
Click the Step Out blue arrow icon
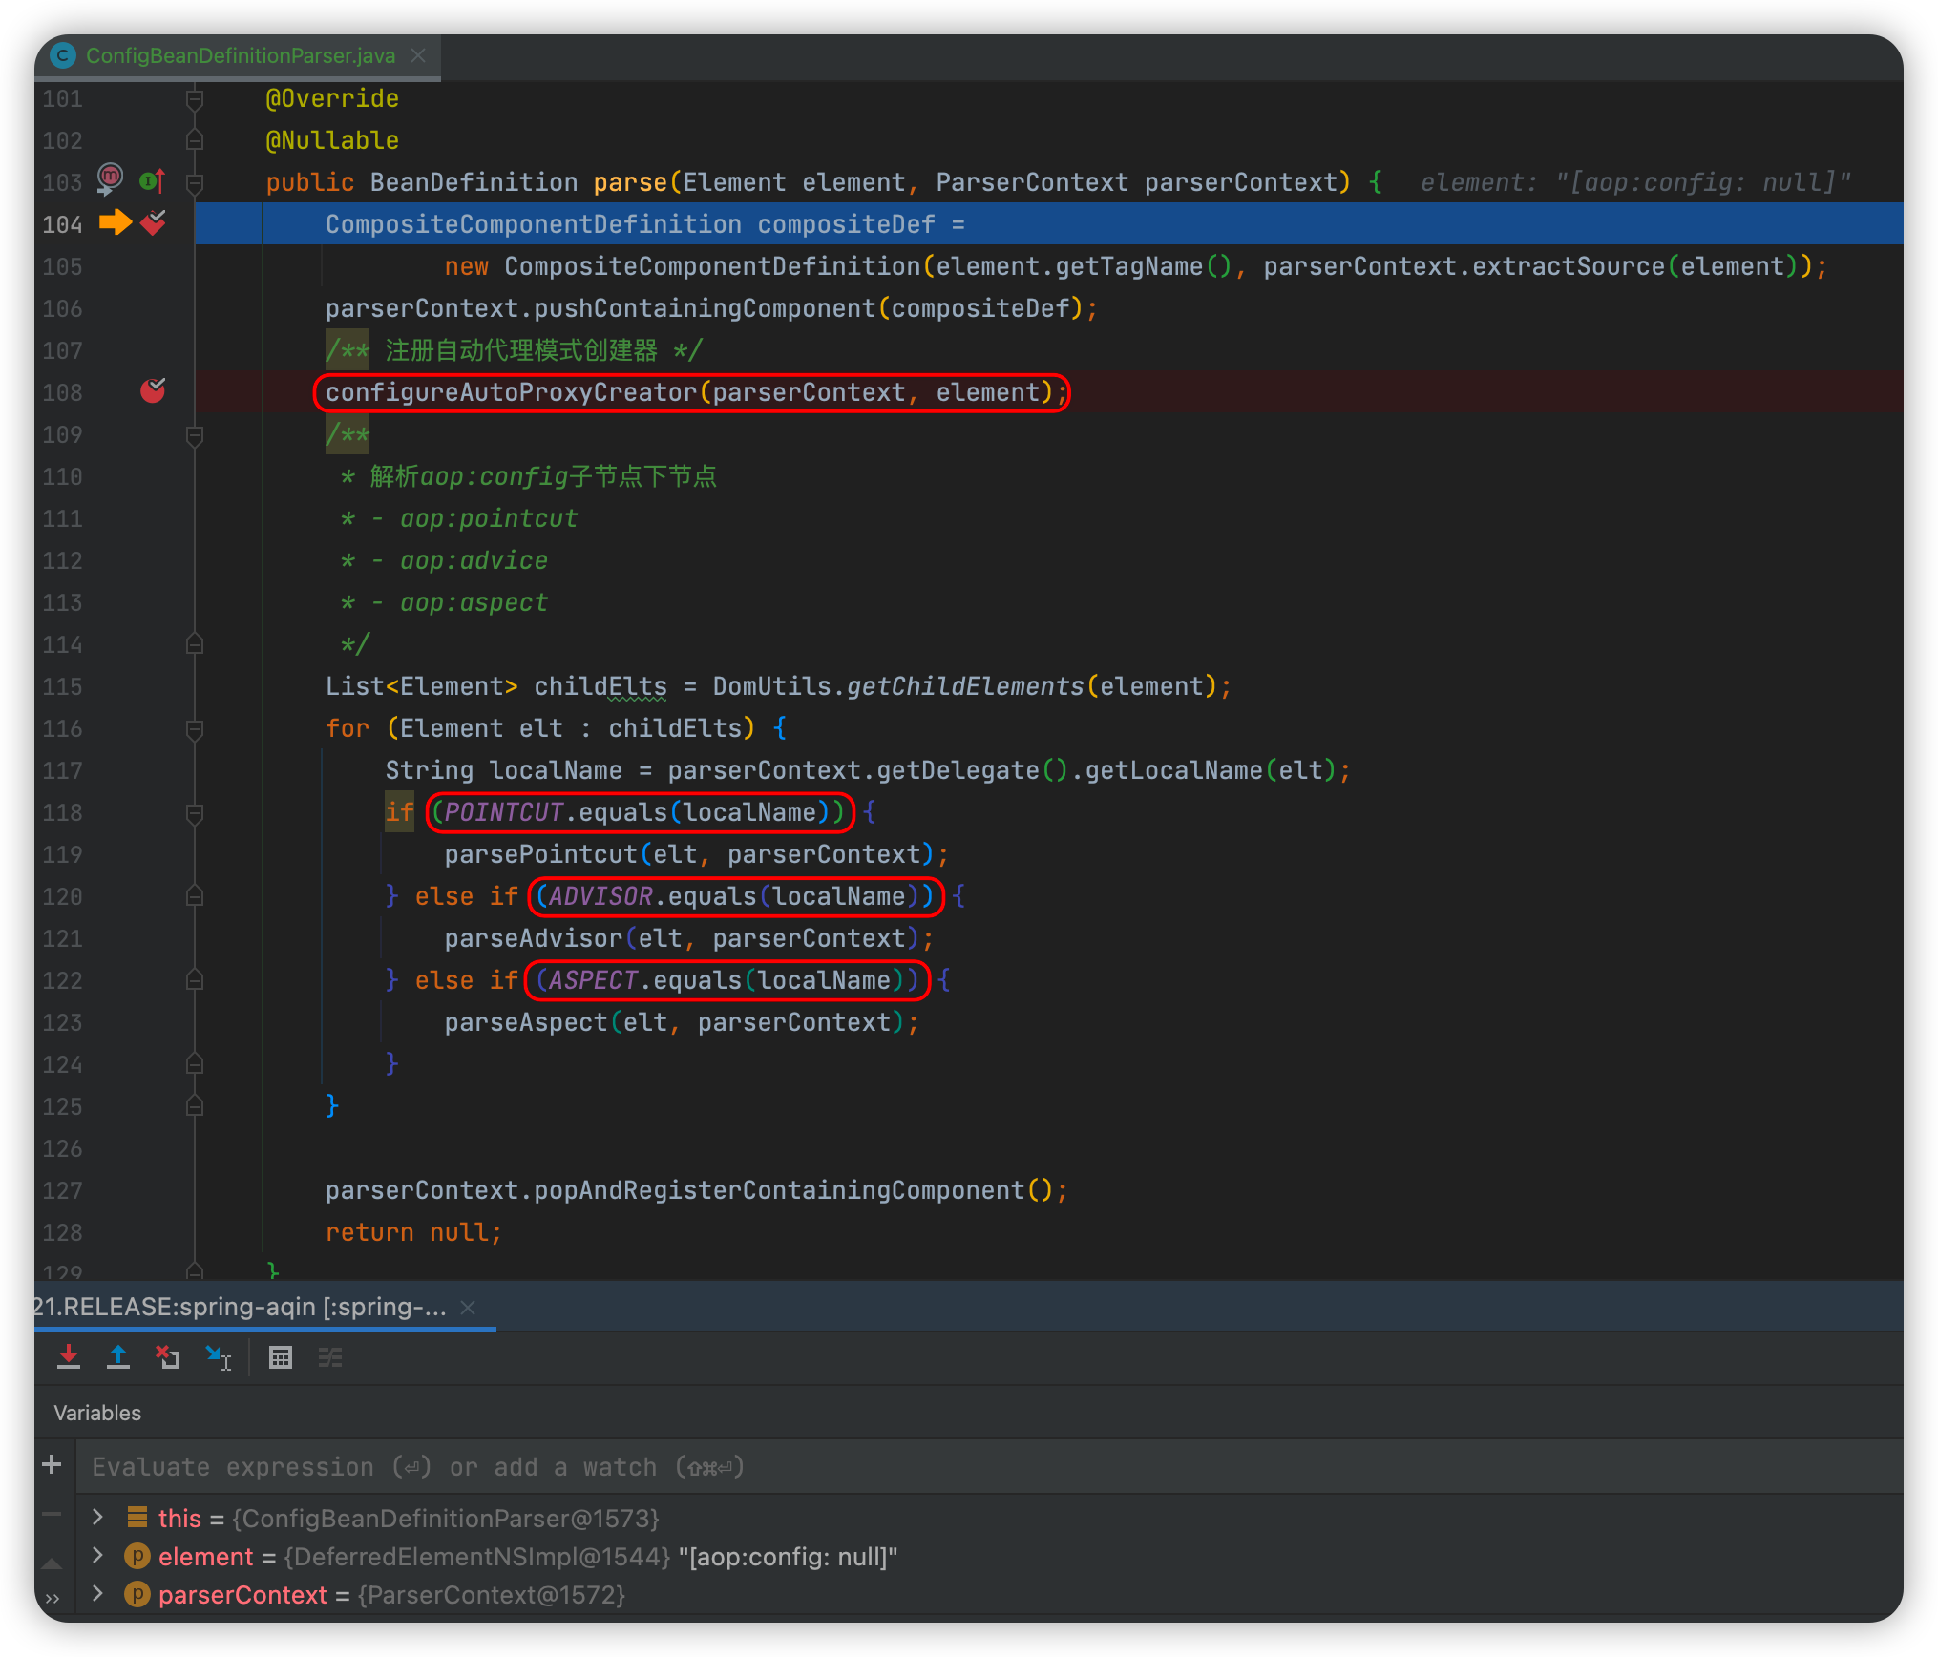(x=118, y=1357)
